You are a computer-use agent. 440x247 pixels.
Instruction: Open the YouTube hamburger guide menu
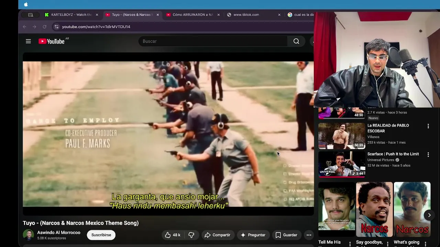pyautogui.click(x=29, y=41)
